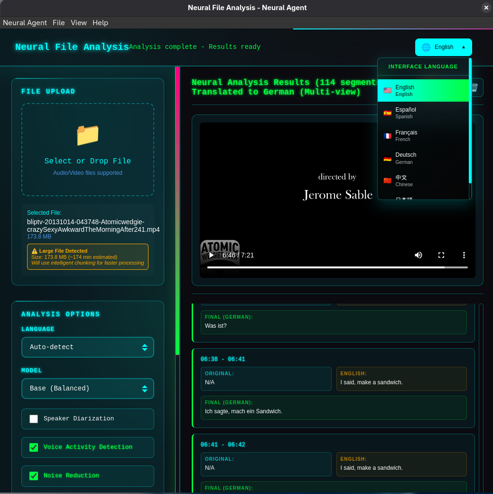Screen dimensions: 493x494
Task: Click the Spanish flag icon
Action: coord(388,113)
